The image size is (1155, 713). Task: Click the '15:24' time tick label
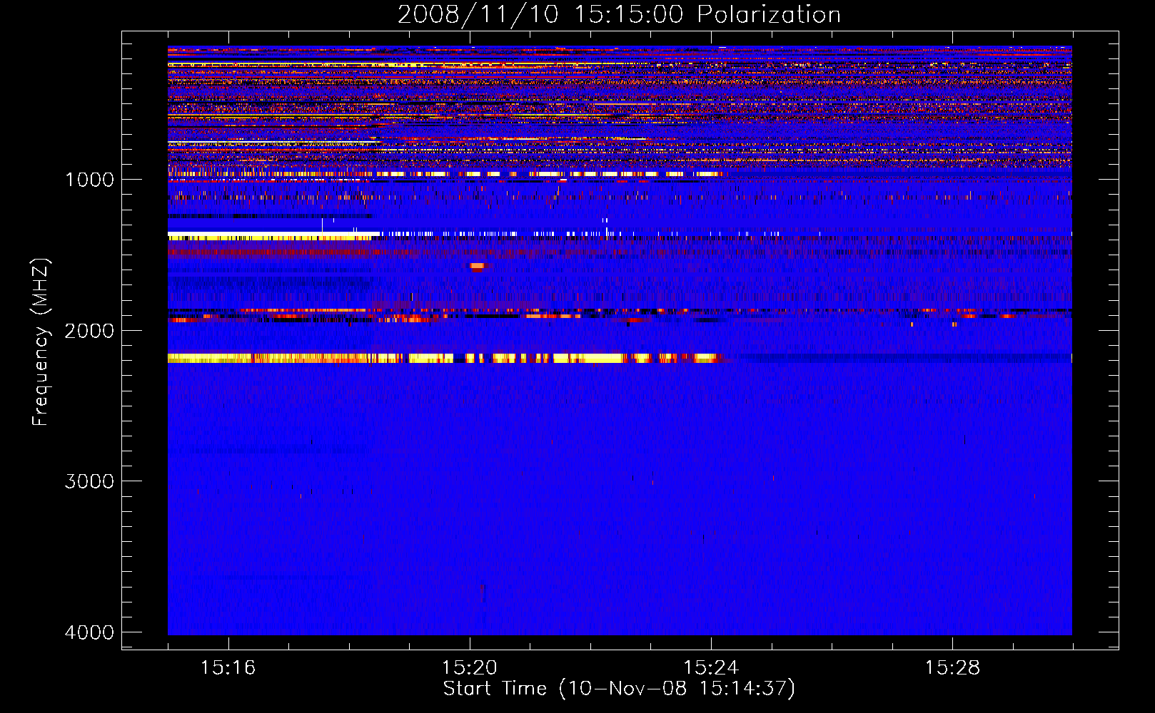[711, 667]
